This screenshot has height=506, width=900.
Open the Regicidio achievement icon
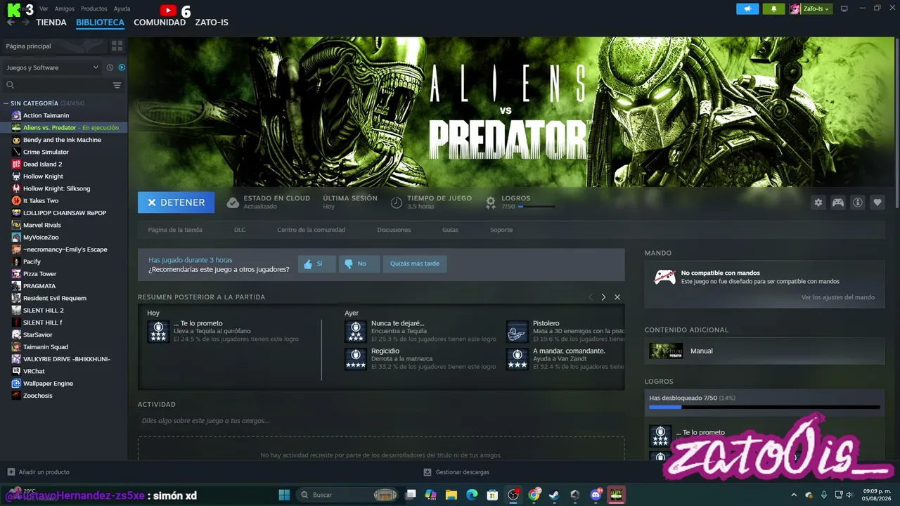pyautogui.click(x=356, y=359)
